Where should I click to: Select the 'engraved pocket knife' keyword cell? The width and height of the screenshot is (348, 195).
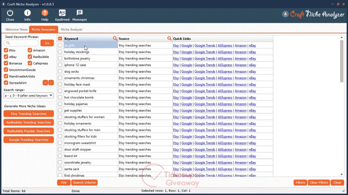[91, 91]
